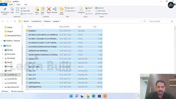
Task: Open the Open dropdown in ribbon
Action: (x=89, y=8)
